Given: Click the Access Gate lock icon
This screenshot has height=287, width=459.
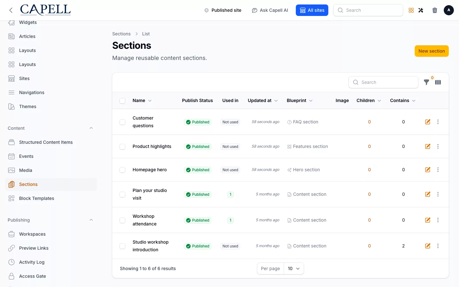Looking at the screenshot, I should (x=11, y=276).
